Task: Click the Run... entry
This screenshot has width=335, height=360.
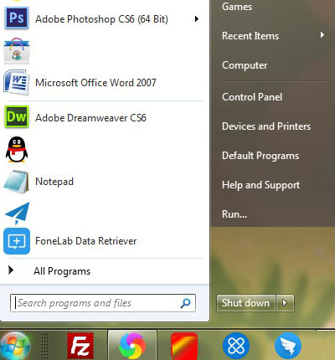Action: click(234, 214)
